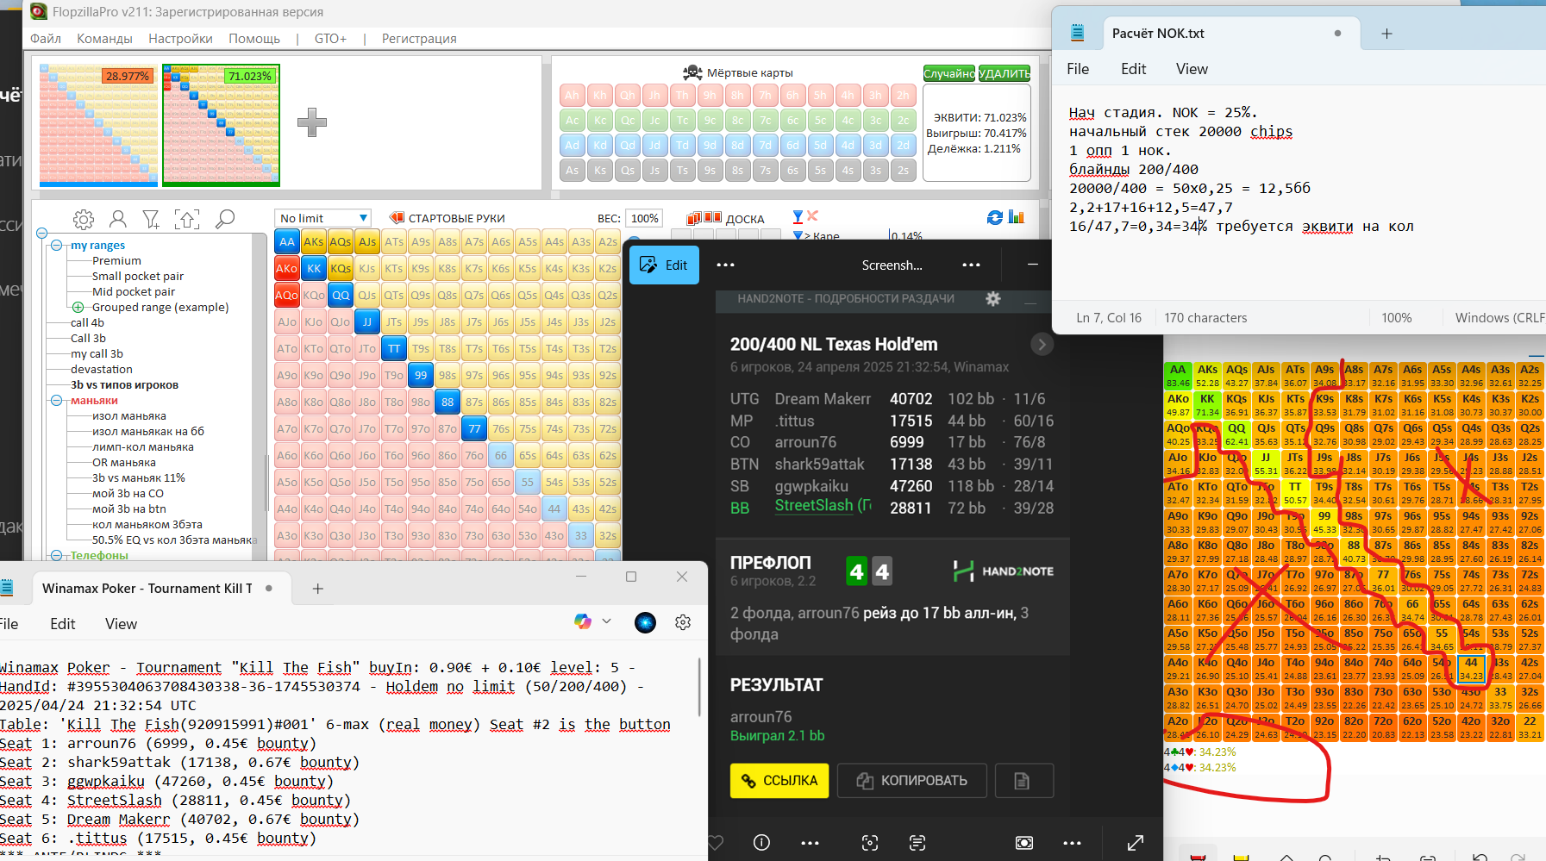This screenshot has width=1546, height=861.
Task: Toggle dead card As
Action: [572, 171]
